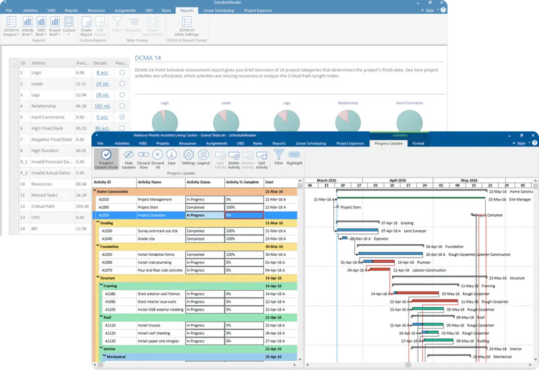The image size is (539, 370).
Task: Click Create Report icon
Action: pos(86,26)
